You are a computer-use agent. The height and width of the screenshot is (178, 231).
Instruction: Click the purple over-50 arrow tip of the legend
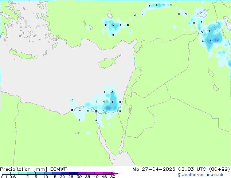point(115,173)
